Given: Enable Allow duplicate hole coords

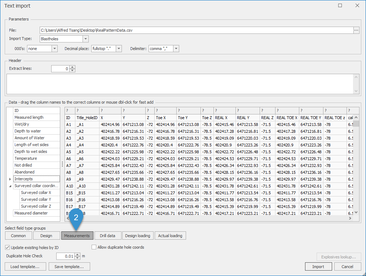Looking at the screenshot, I should click(x=94, y=247).
